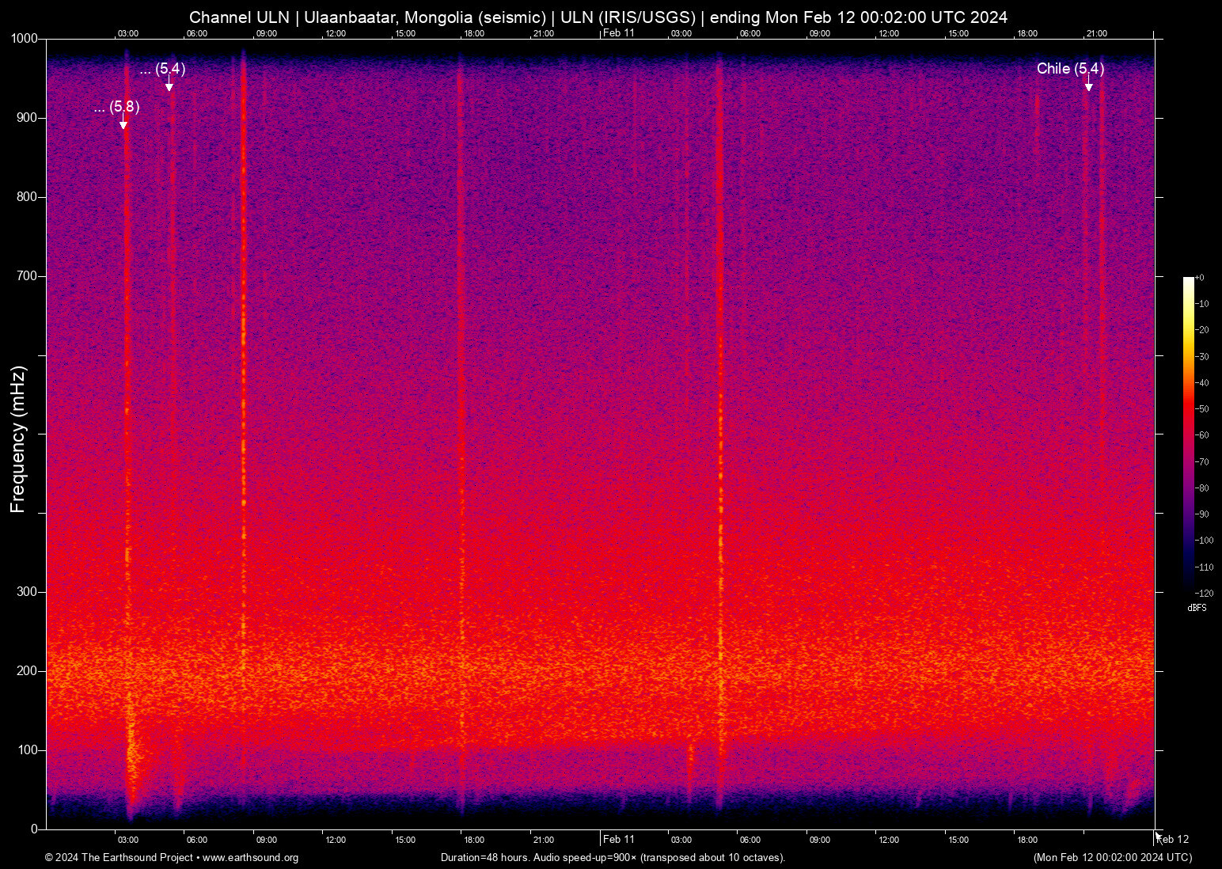Image resolution: width=1222 pixels, height=869 pixels.
Task: Click the dBFS label under the color scale
Action: (x=1197, y=607)
